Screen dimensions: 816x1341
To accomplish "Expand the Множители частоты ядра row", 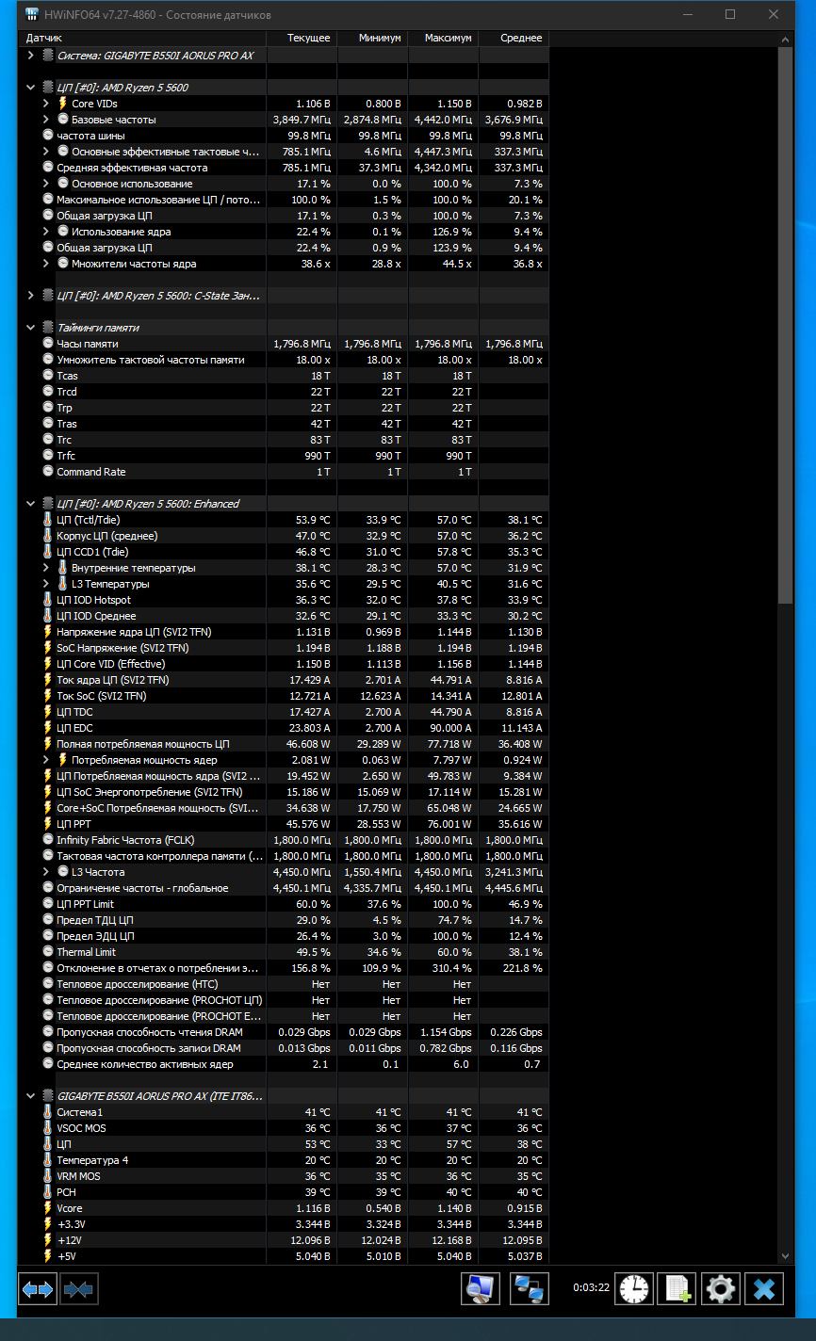I will pos(46,264).
